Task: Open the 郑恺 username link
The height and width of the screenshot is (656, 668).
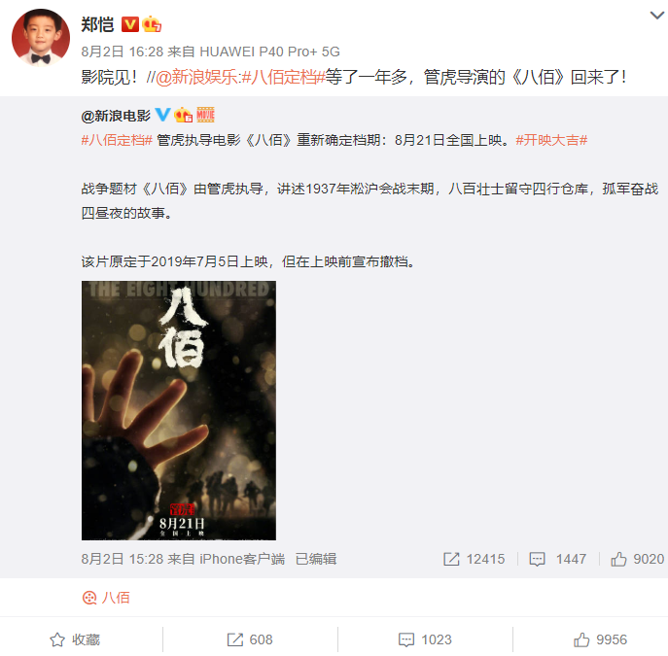Action: click(x=97, y=24)
